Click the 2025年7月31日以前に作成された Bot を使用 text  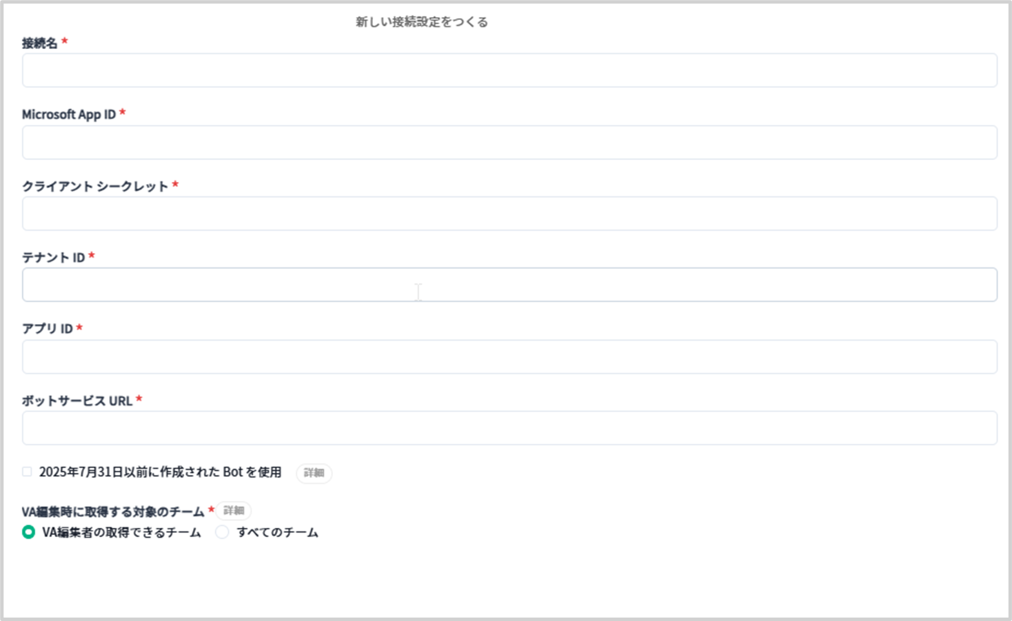[x=160, y=472]
